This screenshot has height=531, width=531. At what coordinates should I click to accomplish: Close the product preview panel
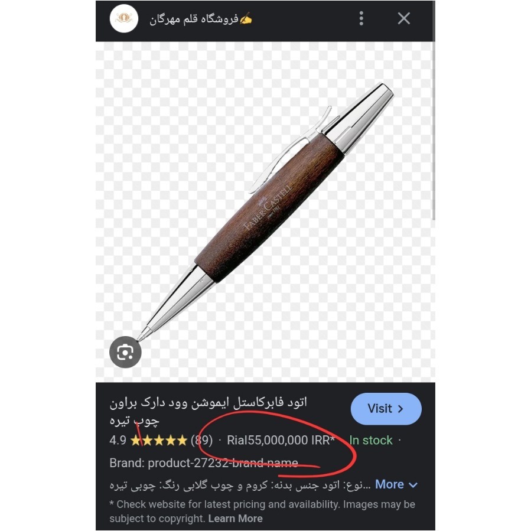403,18
